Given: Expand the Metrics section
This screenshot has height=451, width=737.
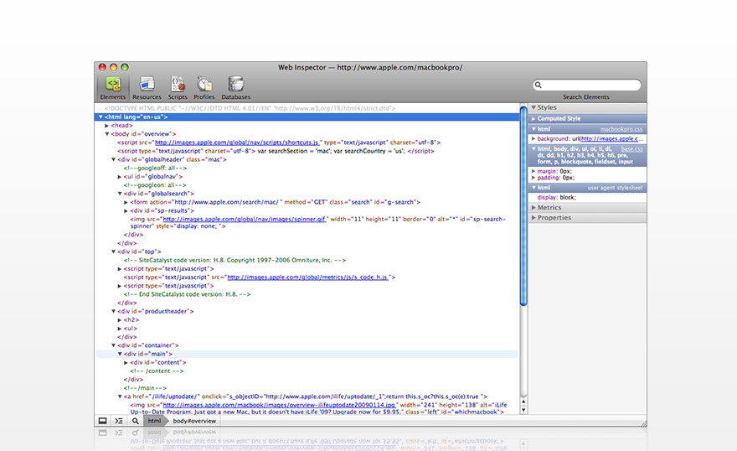Looking at the screenshot, I should pyautogui.click(x=533, y=207).
